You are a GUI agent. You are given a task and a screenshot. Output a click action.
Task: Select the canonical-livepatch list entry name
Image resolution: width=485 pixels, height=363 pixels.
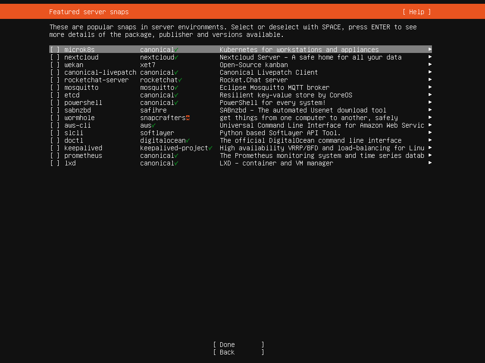tap(100, 72)
